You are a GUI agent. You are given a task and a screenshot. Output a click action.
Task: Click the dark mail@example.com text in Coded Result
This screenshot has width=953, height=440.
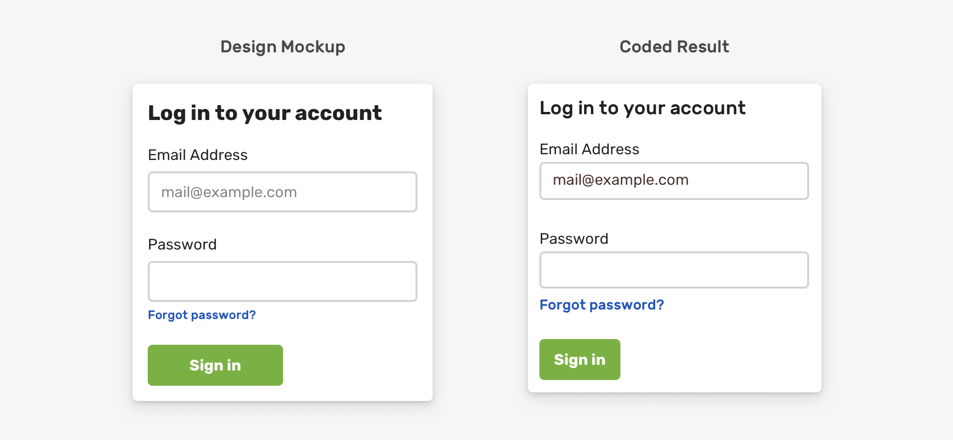click(x=620, y=180)
